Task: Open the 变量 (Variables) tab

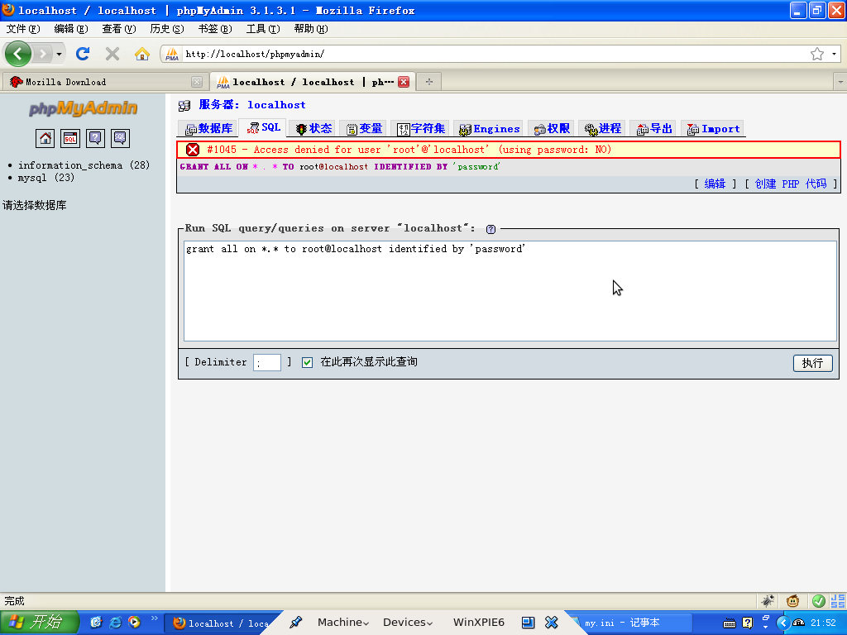Action: coord(364,128)
